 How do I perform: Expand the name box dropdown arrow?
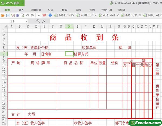[26, 21]
